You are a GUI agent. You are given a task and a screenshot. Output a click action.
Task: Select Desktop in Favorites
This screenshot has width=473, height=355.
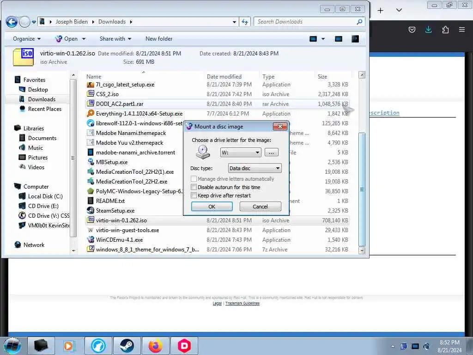38,89
